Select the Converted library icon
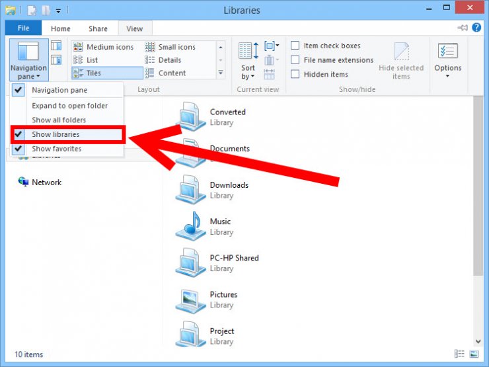This screenshot has width=489, height=367. tap(190, 116)
